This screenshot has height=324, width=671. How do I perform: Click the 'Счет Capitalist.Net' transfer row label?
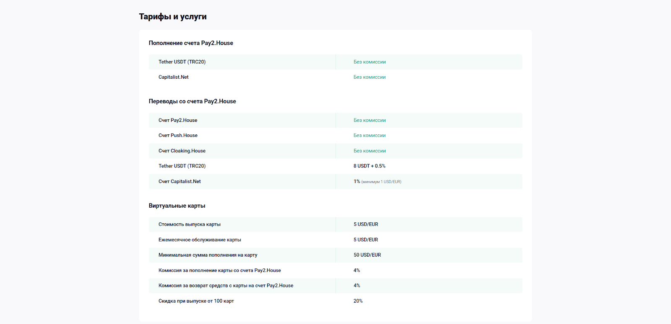pyautogui.click(x=179, y=181)
